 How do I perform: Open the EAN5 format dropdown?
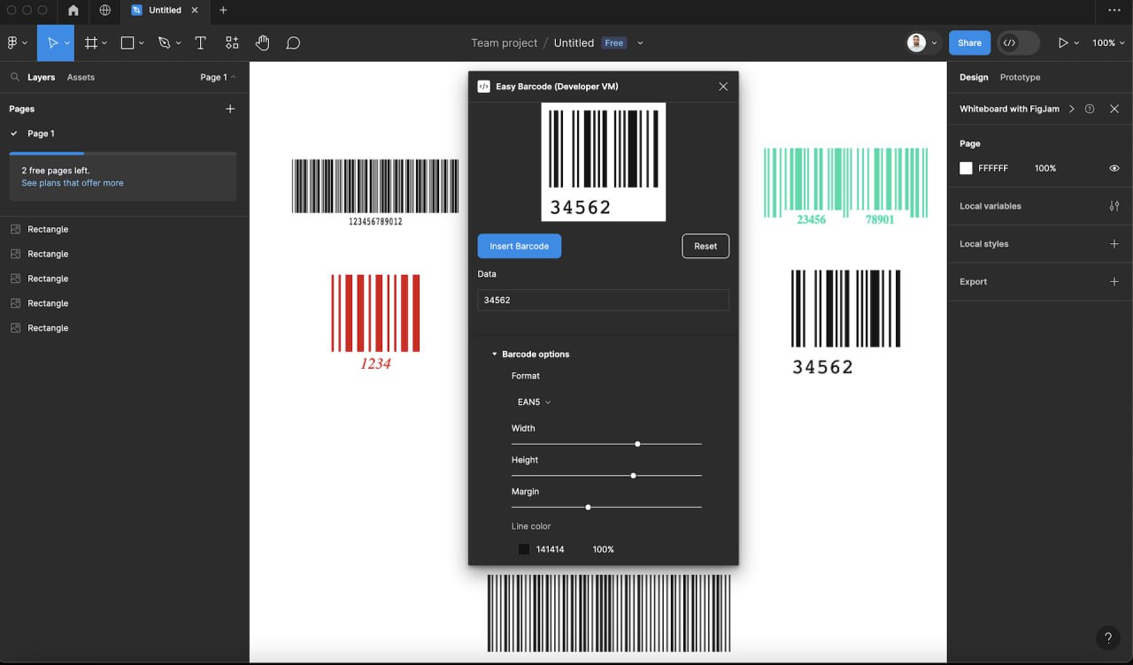pyautogui.click(x=534, y=402)
